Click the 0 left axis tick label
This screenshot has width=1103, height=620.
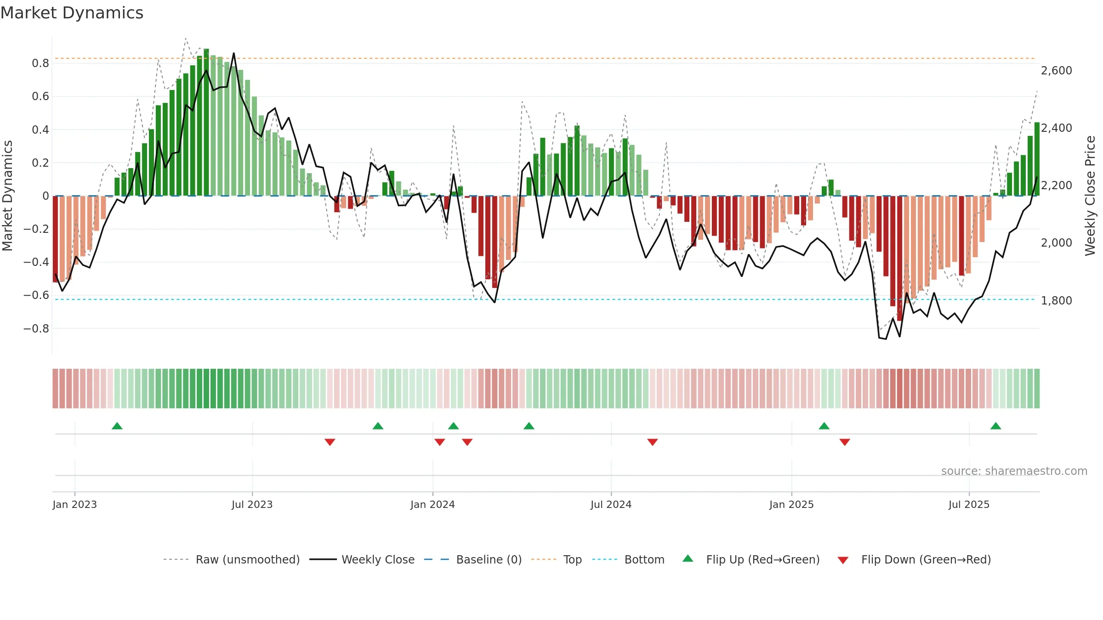(45, 196)
